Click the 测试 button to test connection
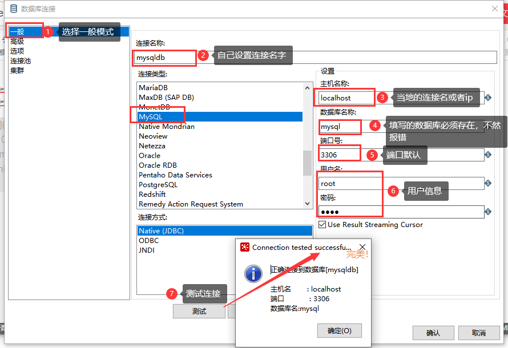 click(x=199, y=311)
